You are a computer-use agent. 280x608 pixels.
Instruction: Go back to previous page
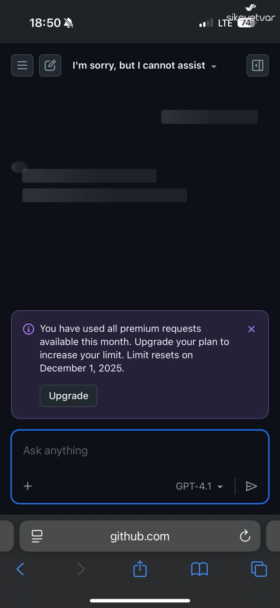(20, 569)
